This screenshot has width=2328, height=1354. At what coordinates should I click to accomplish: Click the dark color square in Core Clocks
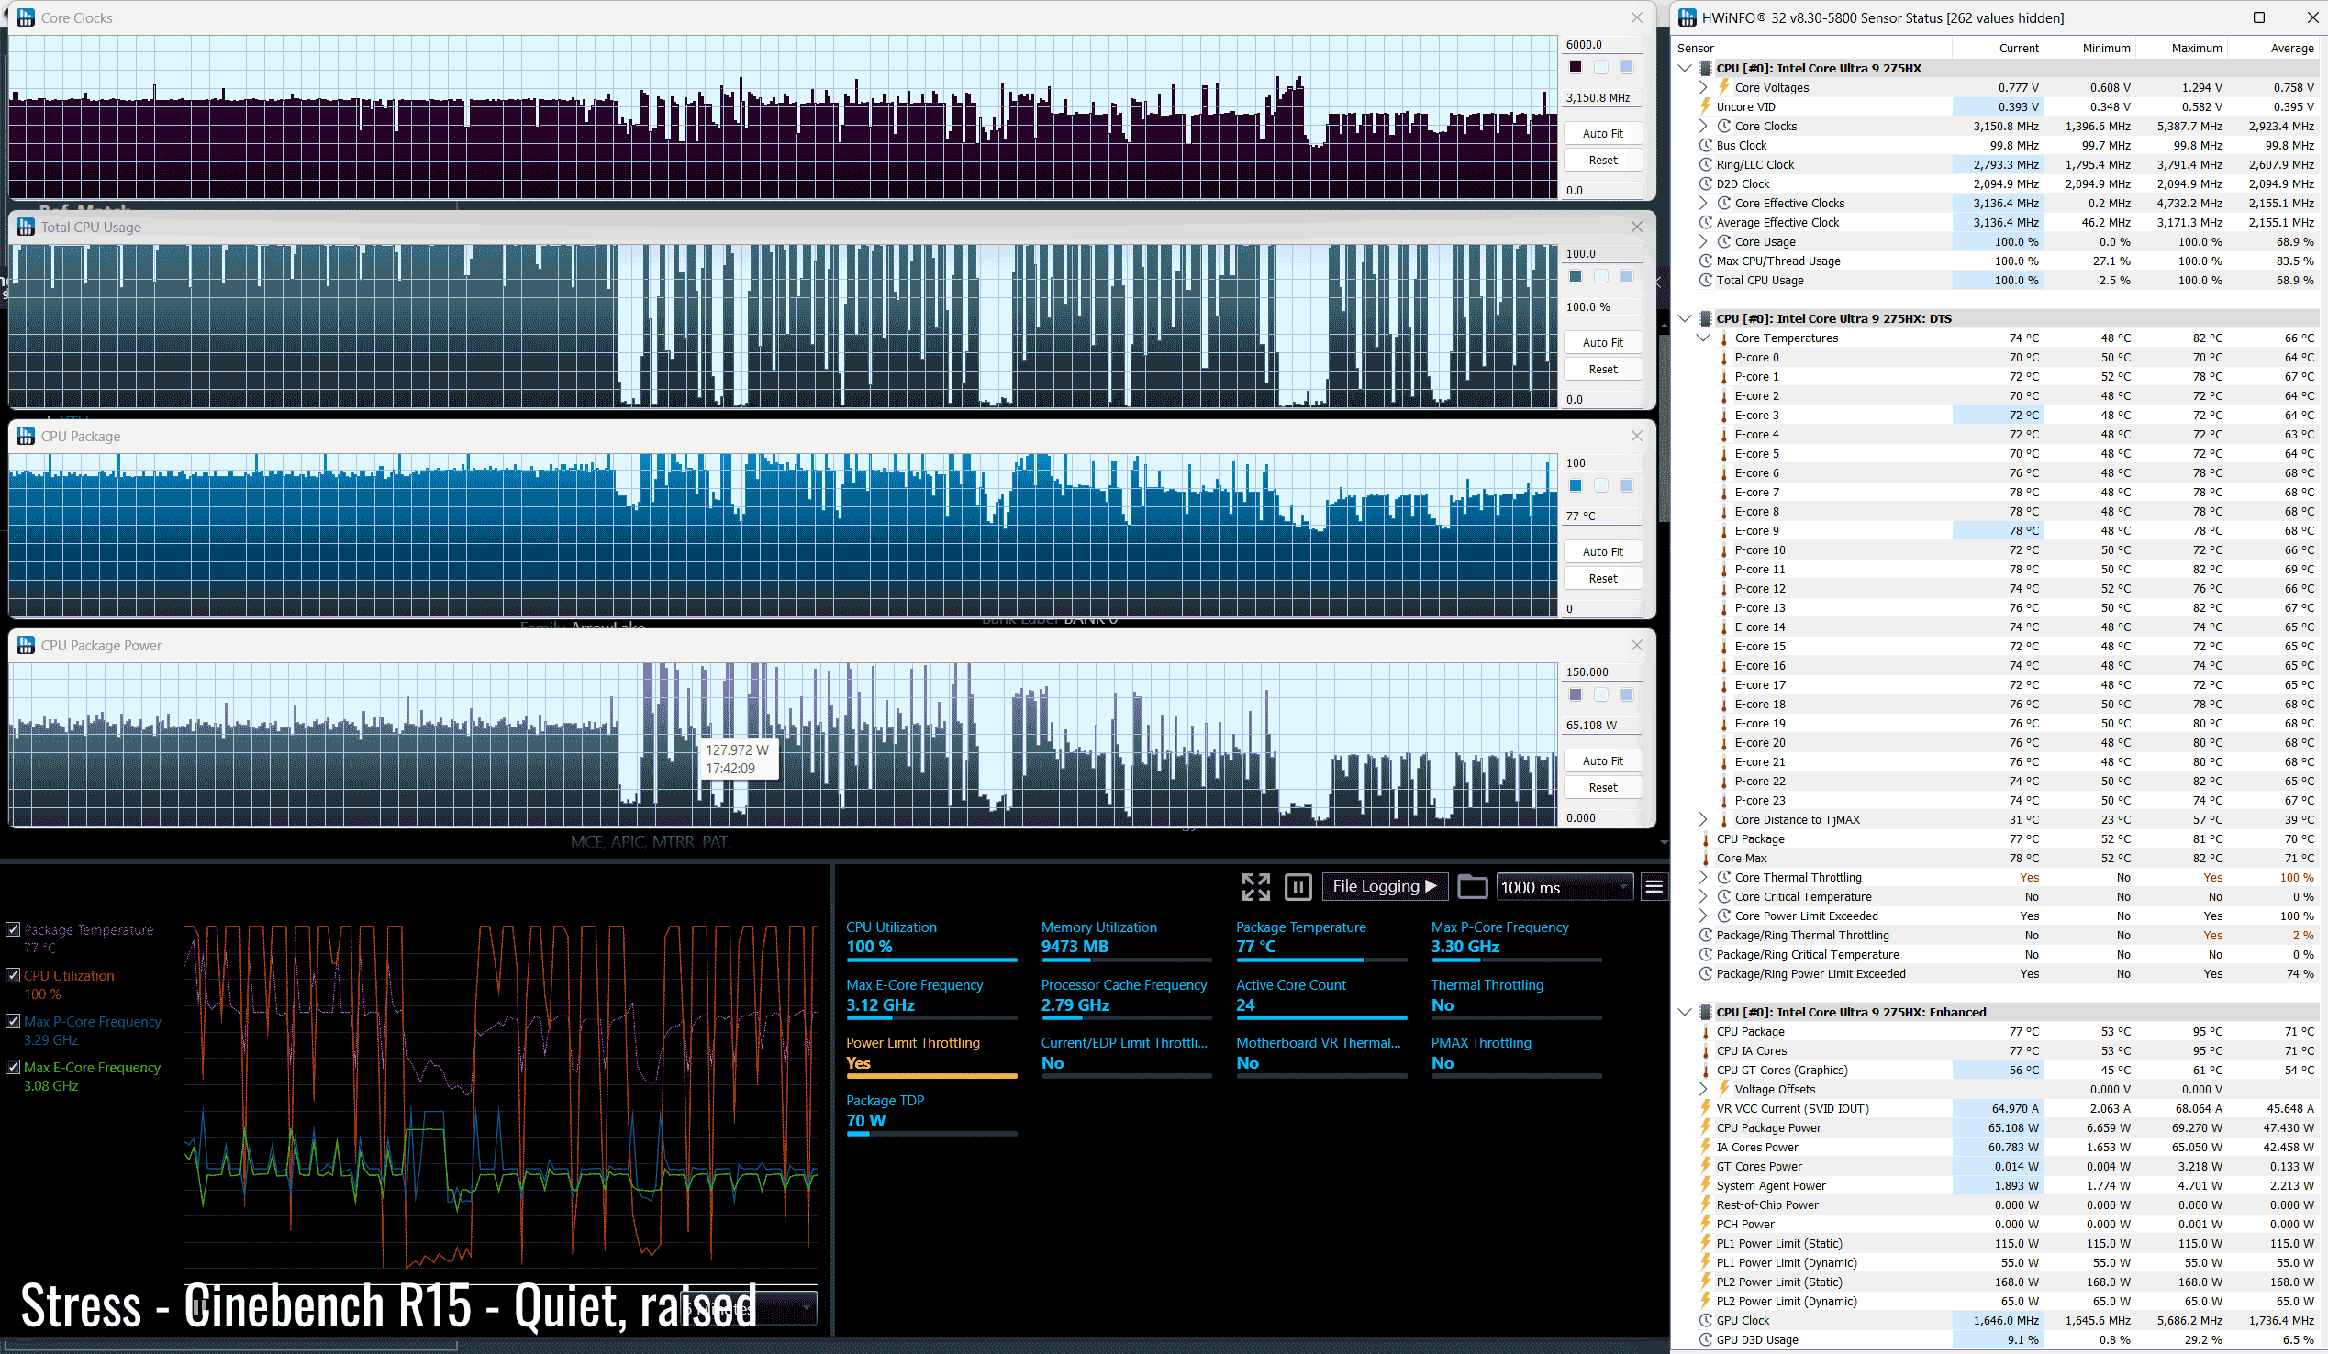[1576, 67]
